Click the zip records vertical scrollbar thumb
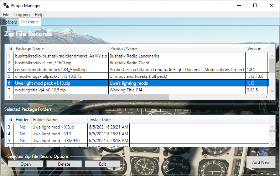The image size is (280, 176). tap(272, 66)
